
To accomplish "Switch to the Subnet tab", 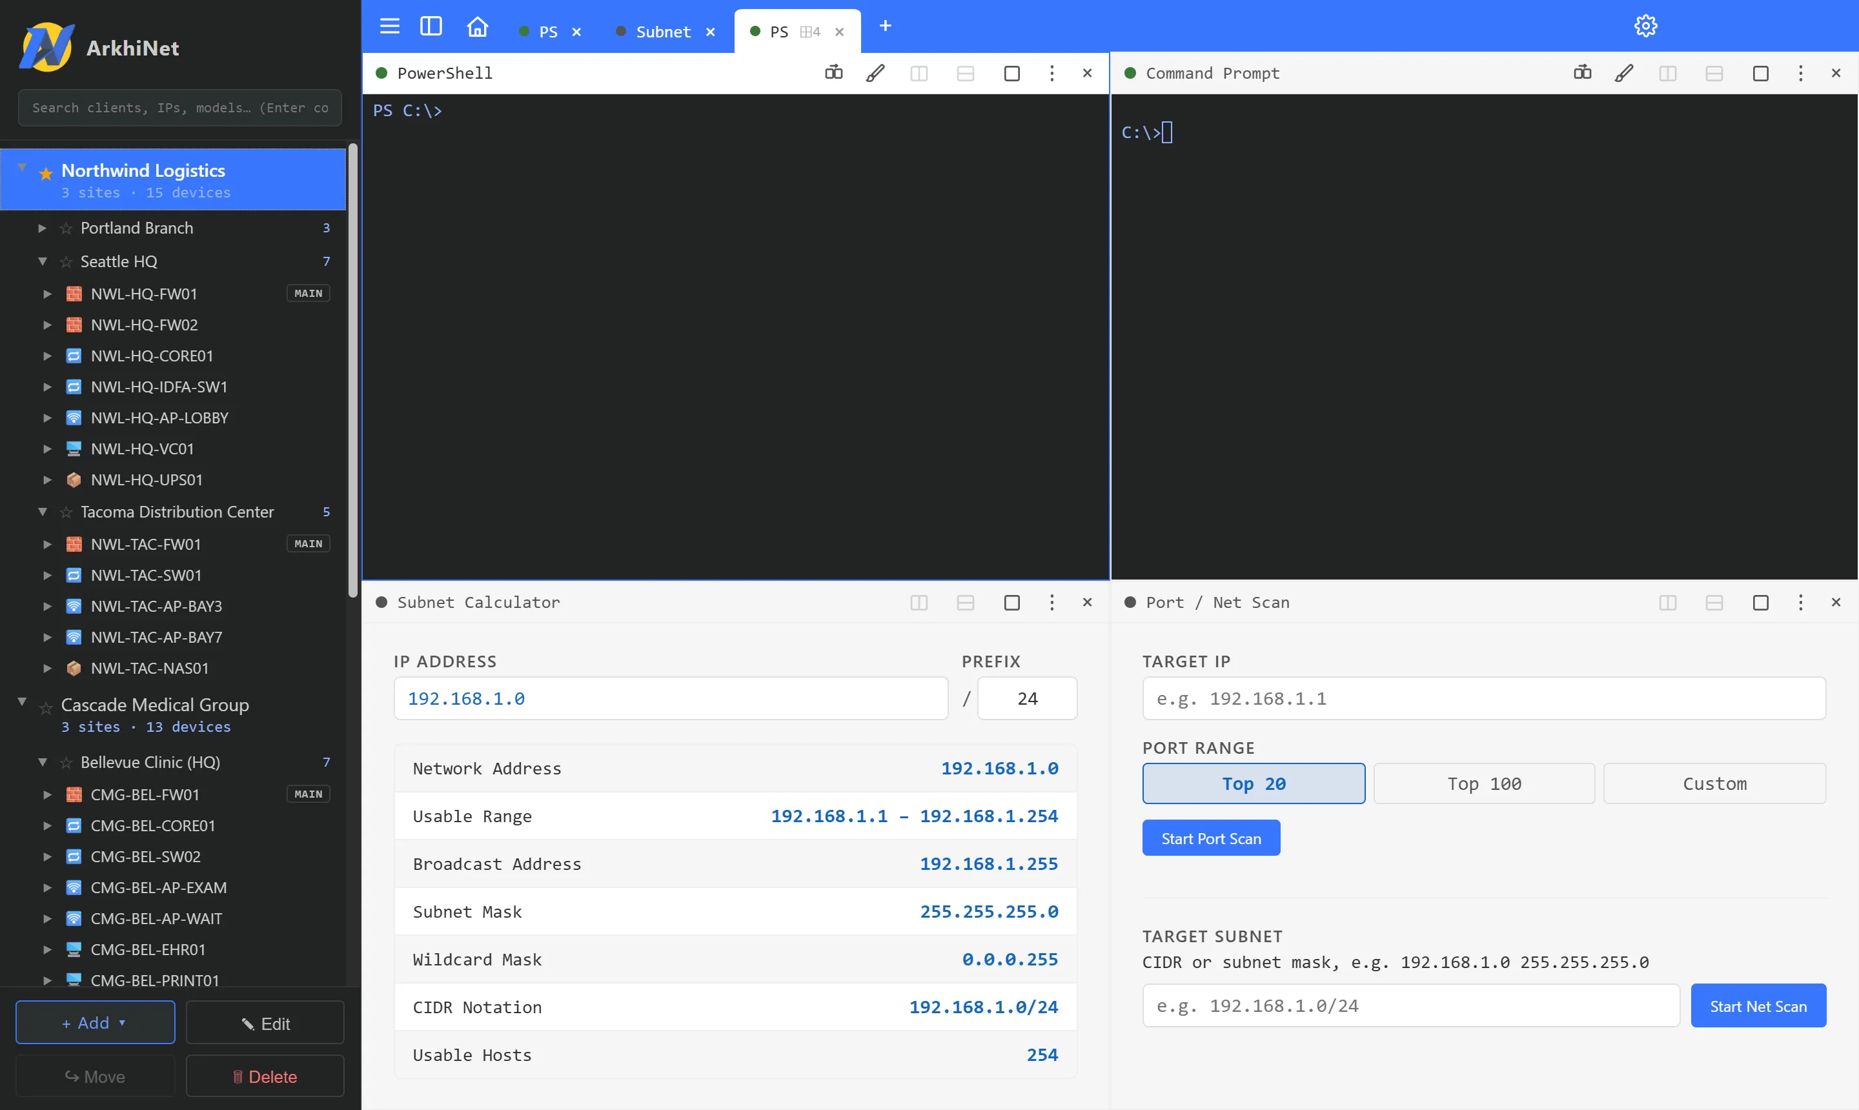I will tap(663, 32).
